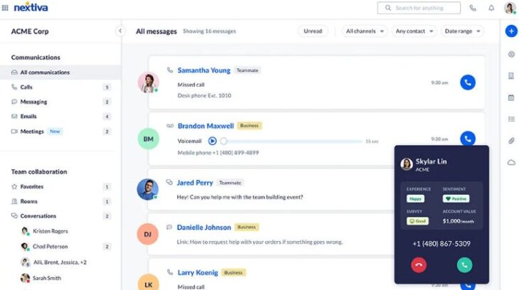The image size is (519, 290).
Task: Play Brandon Maxwell's voicemail
Action: 212,141
